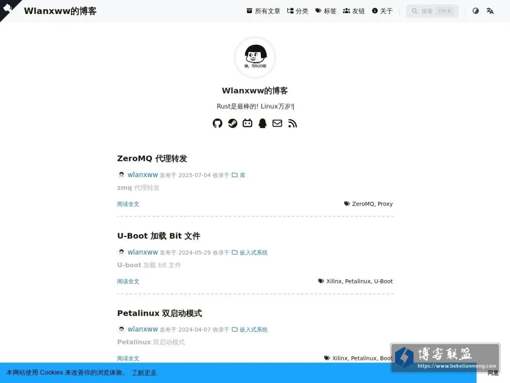Toggle dark/light theme icon
The width and height of the screenshot is (510, 383).
click(x=476, y=11)
